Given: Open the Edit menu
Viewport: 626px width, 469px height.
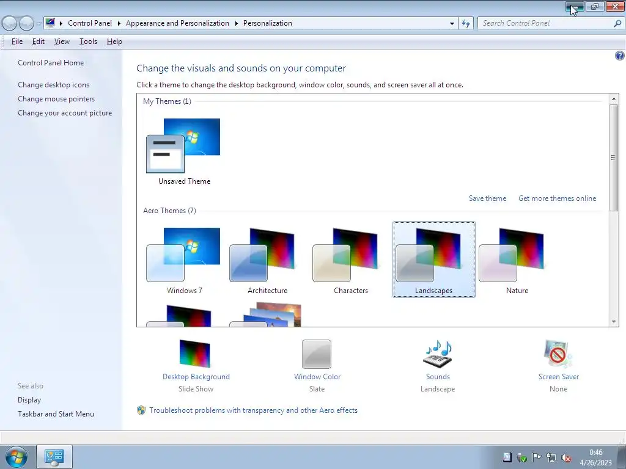Looking at the screenshot, I should [x=39, y=42].
